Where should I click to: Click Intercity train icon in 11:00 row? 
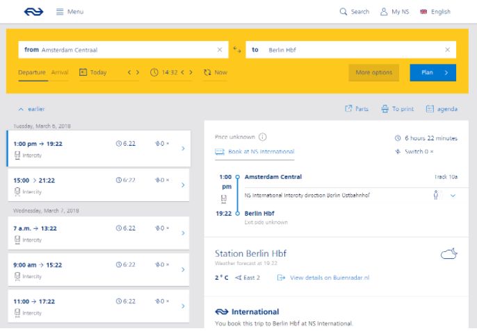pyautogui.click(x=17, y=313)
